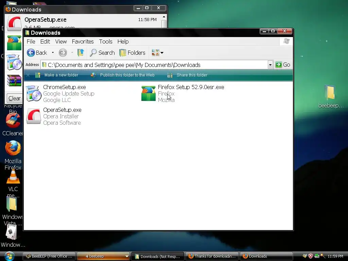348x261 pixels.
Task: Open the Help menu
Action: pos(123,41)
